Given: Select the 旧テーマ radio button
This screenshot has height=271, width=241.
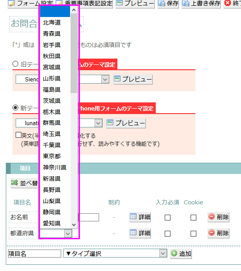Looking at the screenshot, I should coord(15,64).
